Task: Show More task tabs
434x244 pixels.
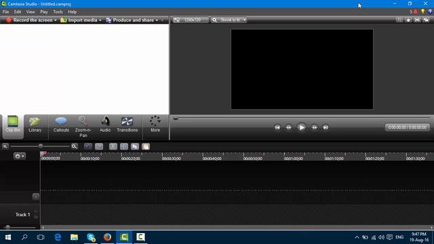Action: [155, 124]
